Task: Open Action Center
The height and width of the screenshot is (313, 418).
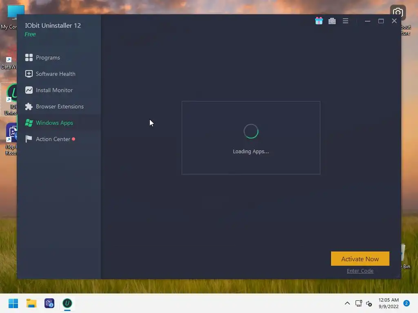Action: [x=59, y=139]
